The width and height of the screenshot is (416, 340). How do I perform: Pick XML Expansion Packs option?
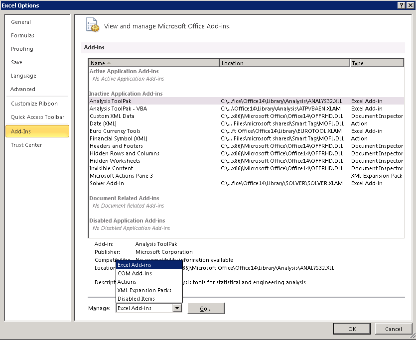click(144, 290)
